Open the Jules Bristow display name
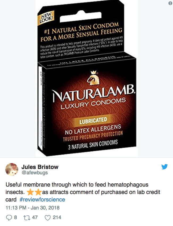Image resolution: width=173 pixels, height=226 pixels. coord(40,167)
